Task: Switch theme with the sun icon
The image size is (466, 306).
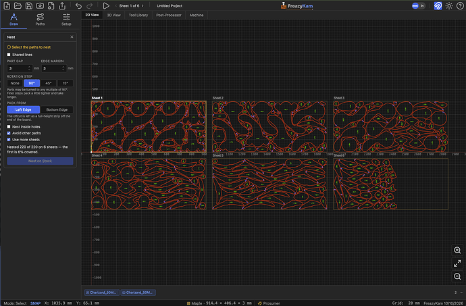Action: [x=449, y=5]
